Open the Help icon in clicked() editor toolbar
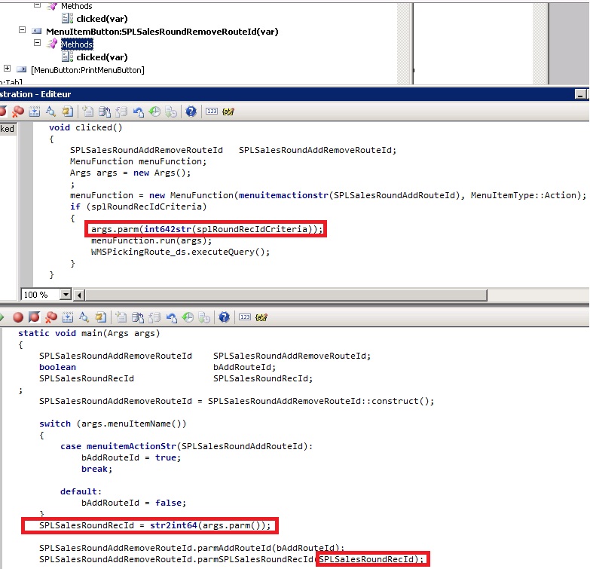The height and width of the screenshot is (569, 590). click(191, 112)
